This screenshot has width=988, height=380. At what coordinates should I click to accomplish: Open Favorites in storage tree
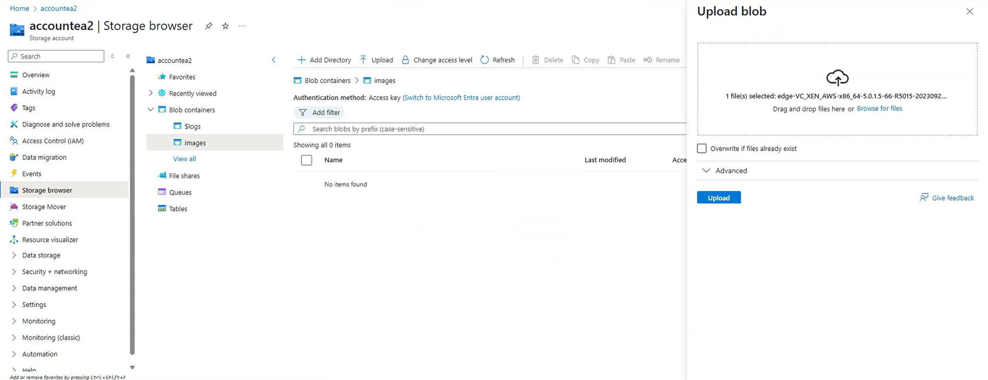tap(182, 77)
